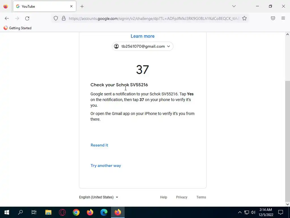Image resolution: width=290 pixels, height=218 pixels.
Task: Launch Google Chrome from taskbar
Action: click(76, 212)
